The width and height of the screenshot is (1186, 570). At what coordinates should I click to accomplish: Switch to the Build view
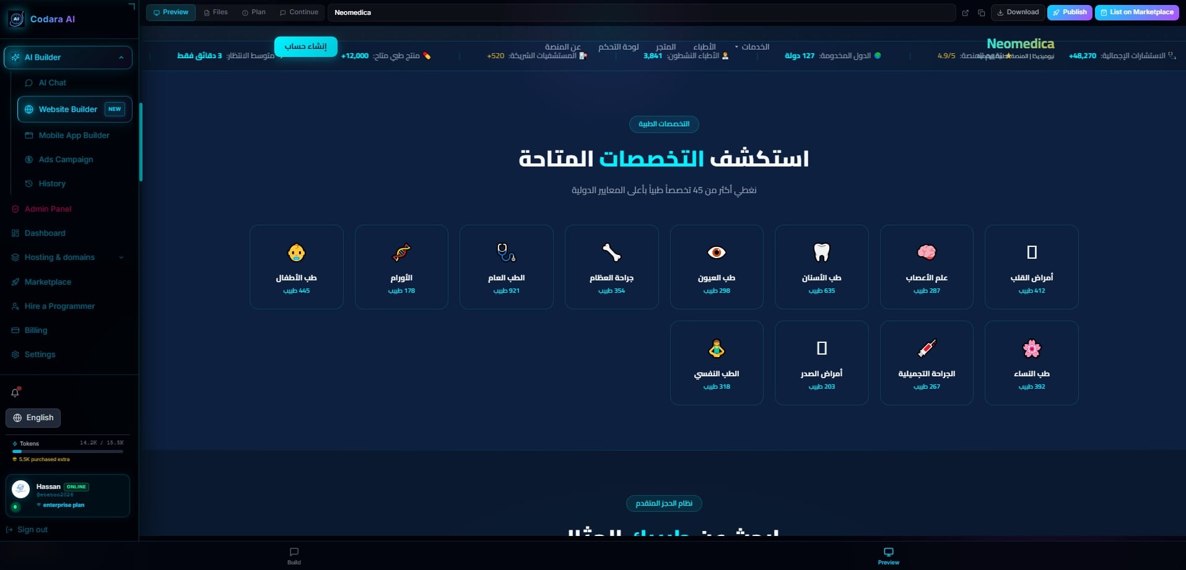[294, 555]
